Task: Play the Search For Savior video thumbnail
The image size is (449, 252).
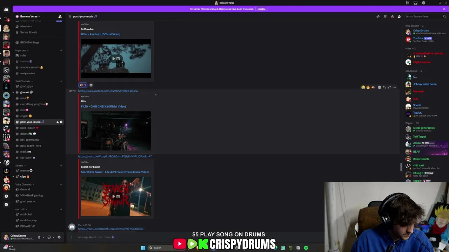Action: [x=116, y=196]
